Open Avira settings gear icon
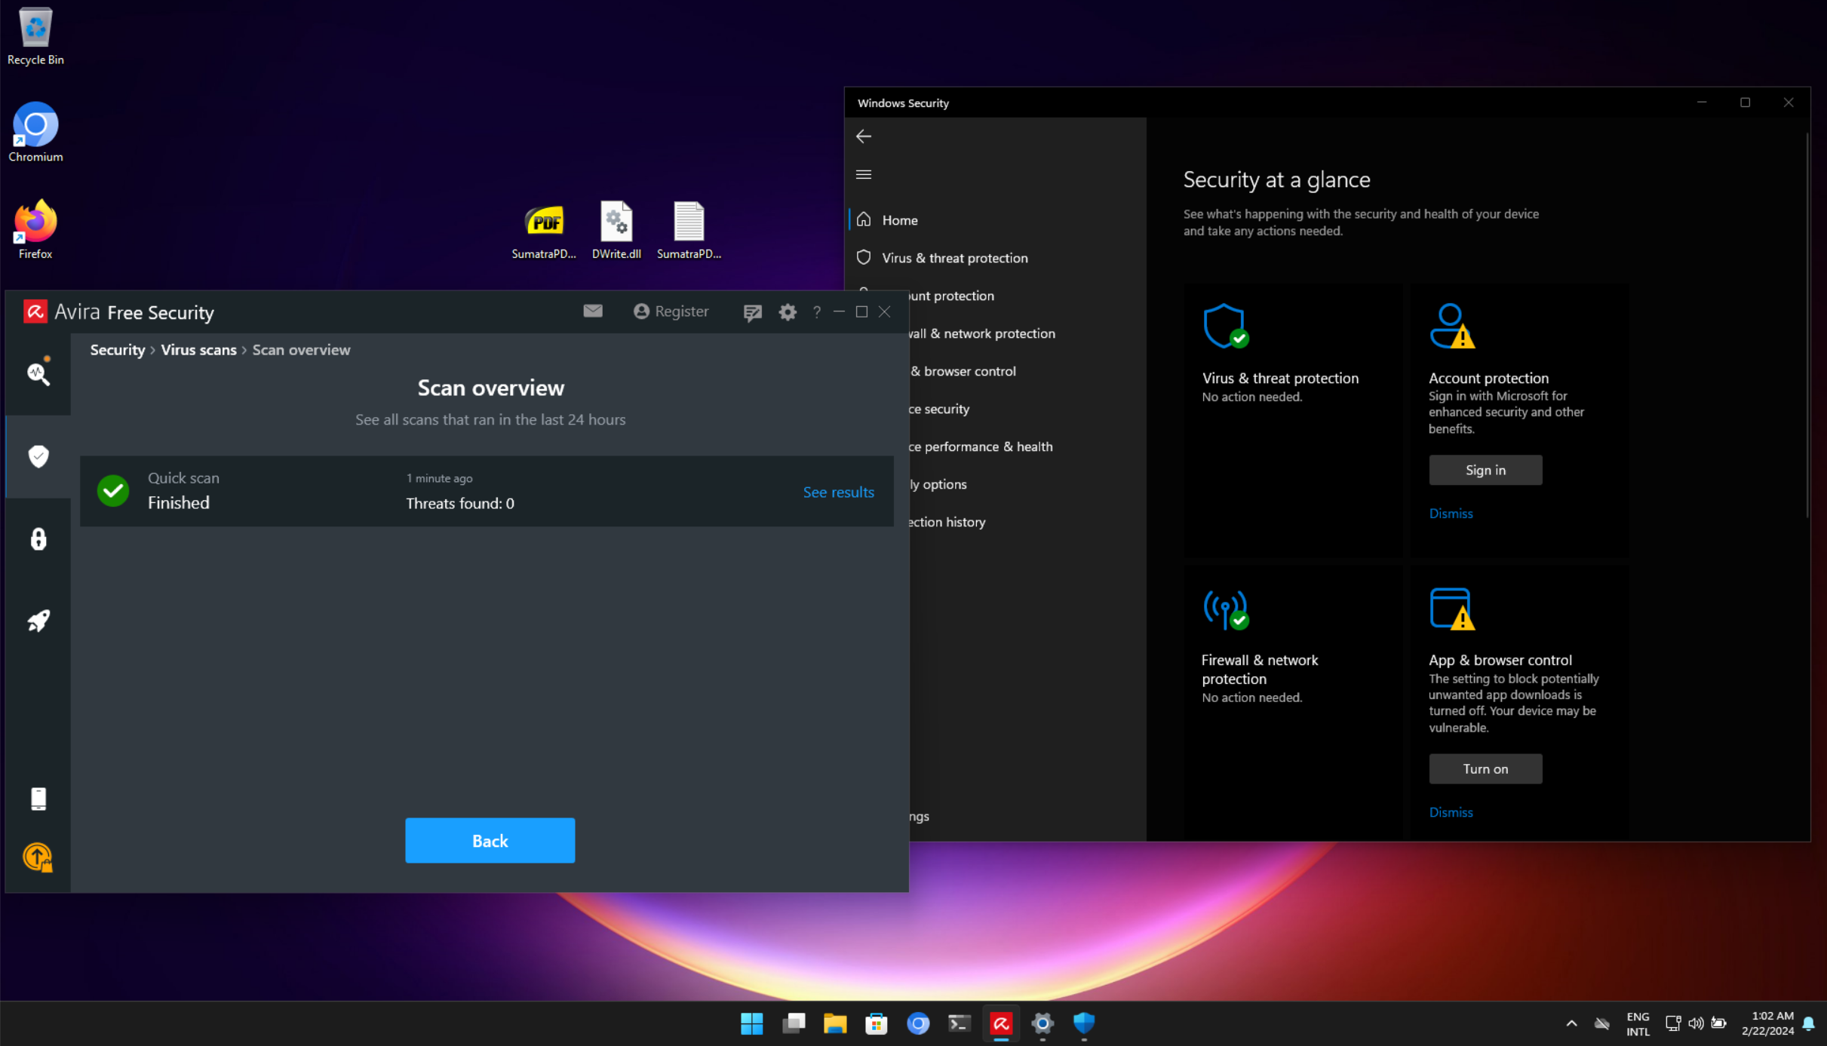The image size is (1827, 1046). [788, 312]
